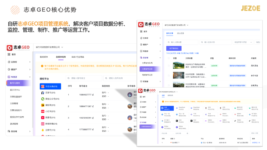
Task: Click 盯数据 sidebar icon in article-publish window
Action: (141, 81)
